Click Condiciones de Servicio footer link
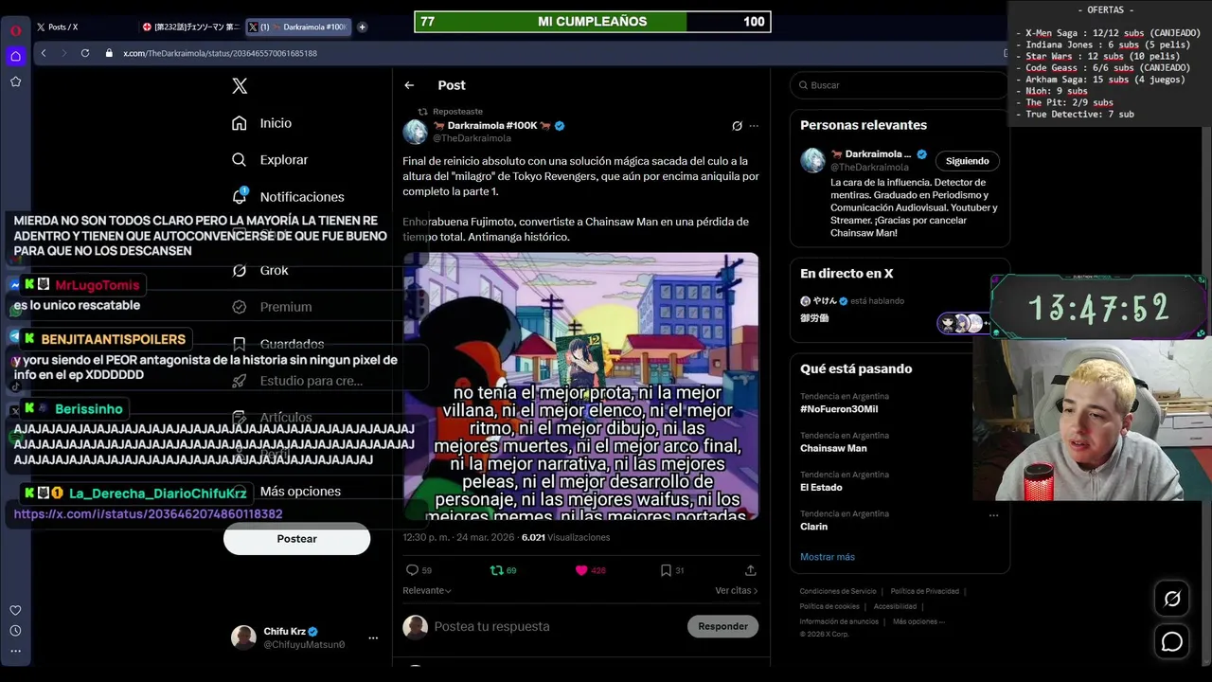 (838, 591)
